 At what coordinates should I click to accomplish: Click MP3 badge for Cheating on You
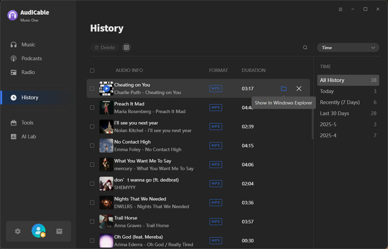(x=216, y=89)
